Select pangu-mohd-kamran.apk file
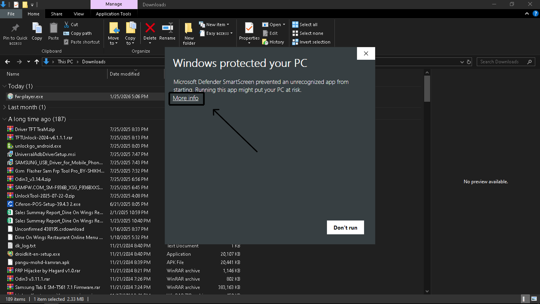Image resolution: width=540 pixels, height=304 pixels. pos(42,262)
